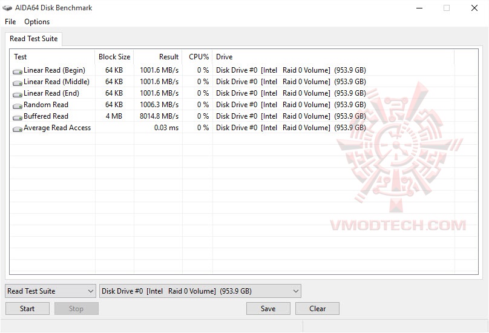This screenshot has height=333, width=489.
Task: Expand the Read Test Suite dropdown
Action: point(50,291)
